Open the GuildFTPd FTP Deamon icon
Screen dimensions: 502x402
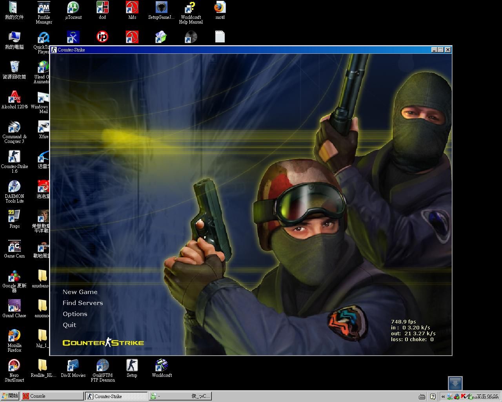103,365
